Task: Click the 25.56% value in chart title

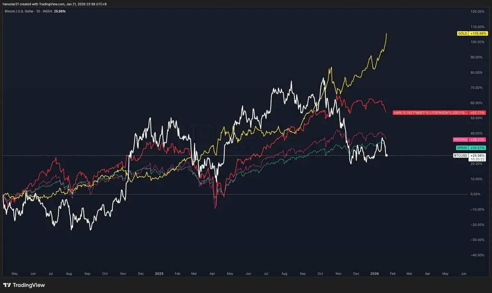Action: click(x=60, y=11)
